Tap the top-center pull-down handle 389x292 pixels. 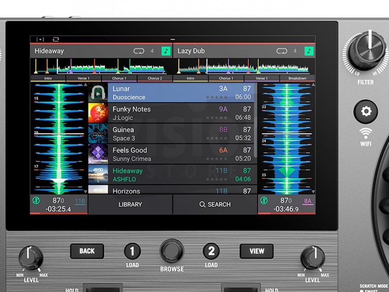[173, 40]
